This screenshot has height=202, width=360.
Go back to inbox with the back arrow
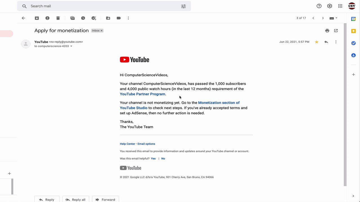[23, 18]
